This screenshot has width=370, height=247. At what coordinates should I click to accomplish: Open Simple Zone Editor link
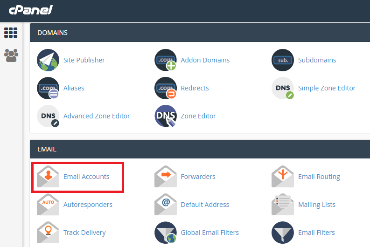327,88
